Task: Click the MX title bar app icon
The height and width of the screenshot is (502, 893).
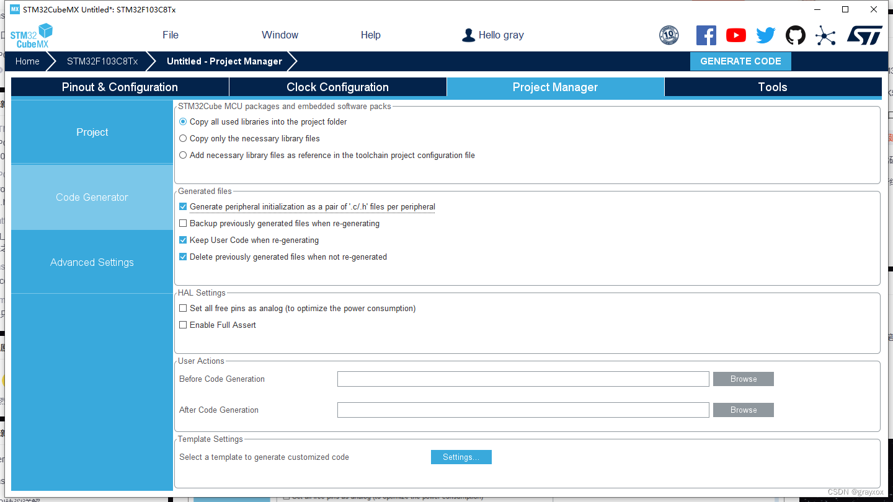Action: click(15, 9)
